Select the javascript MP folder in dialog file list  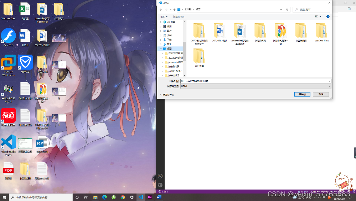240,34
